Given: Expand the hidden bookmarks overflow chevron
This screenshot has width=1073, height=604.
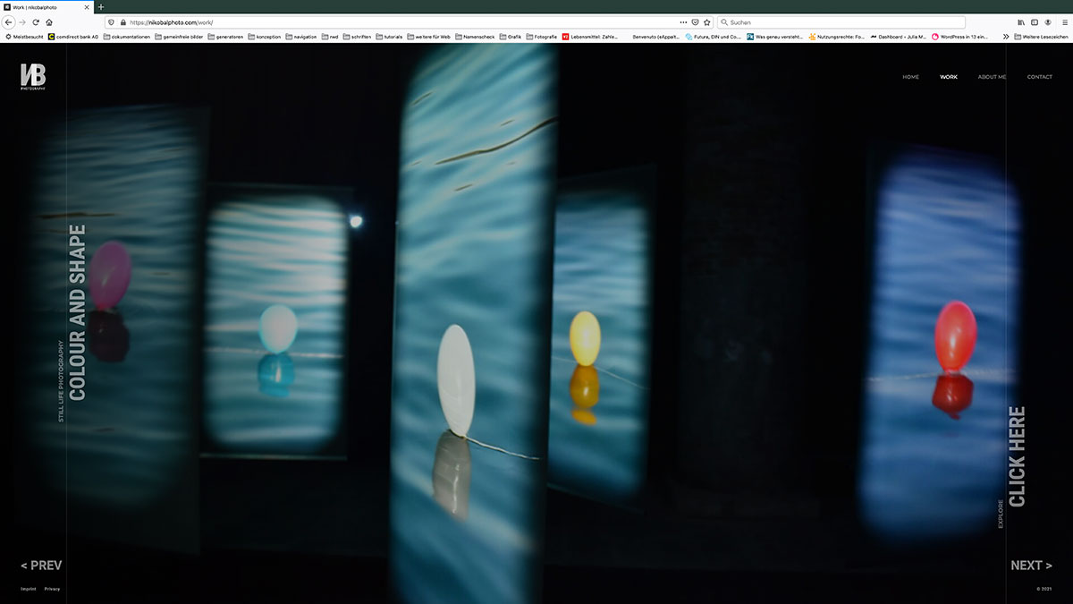Looking at the screenshot, I should click(x=1006, y=37).
